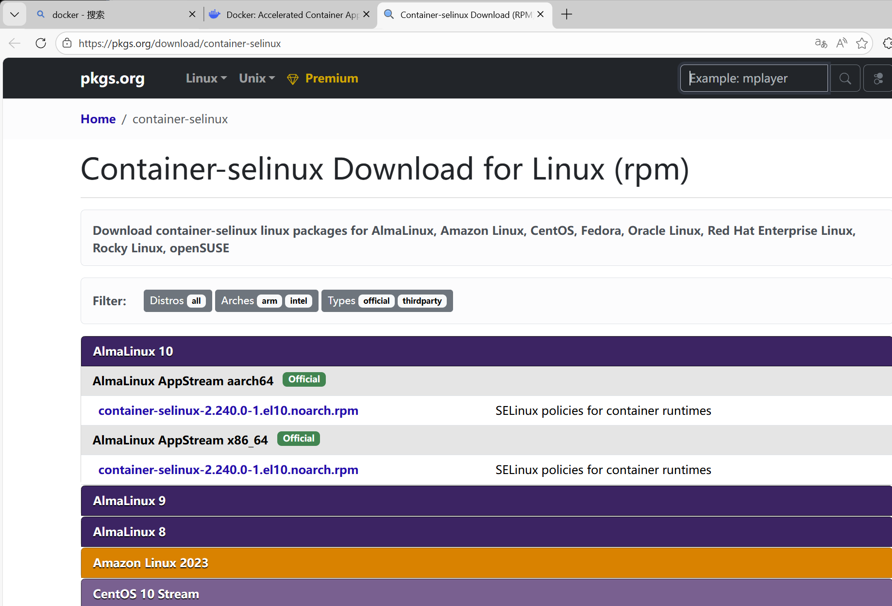
Task: Click the user settings icon beside search
Action: [878, 78]
